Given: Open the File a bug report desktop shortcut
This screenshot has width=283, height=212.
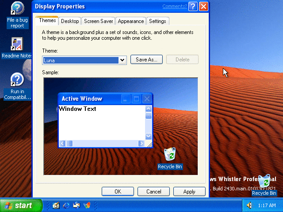Looking at the screenshot, I should pyautogui.click(x=17, y=15).
